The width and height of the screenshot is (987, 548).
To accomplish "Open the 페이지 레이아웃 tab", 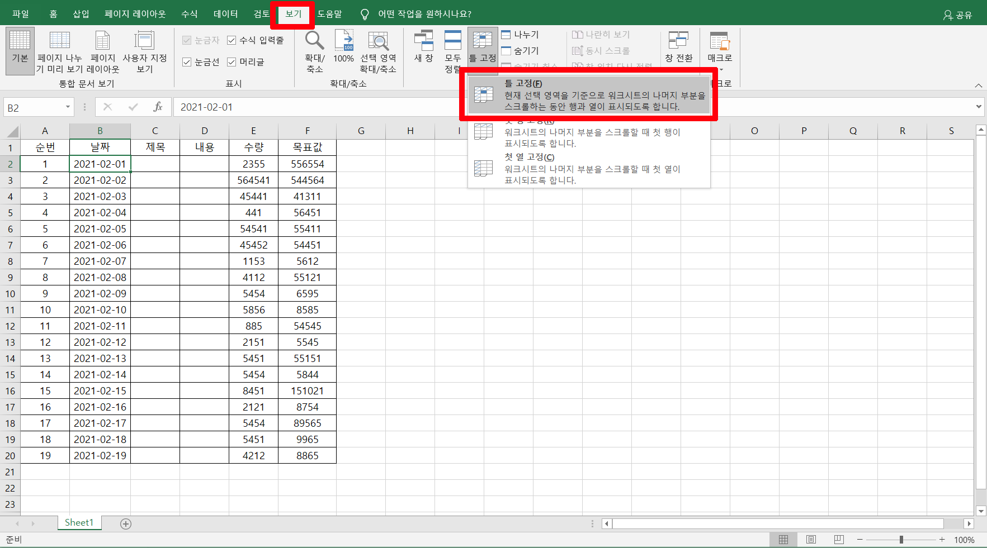I will coord(135,14).
